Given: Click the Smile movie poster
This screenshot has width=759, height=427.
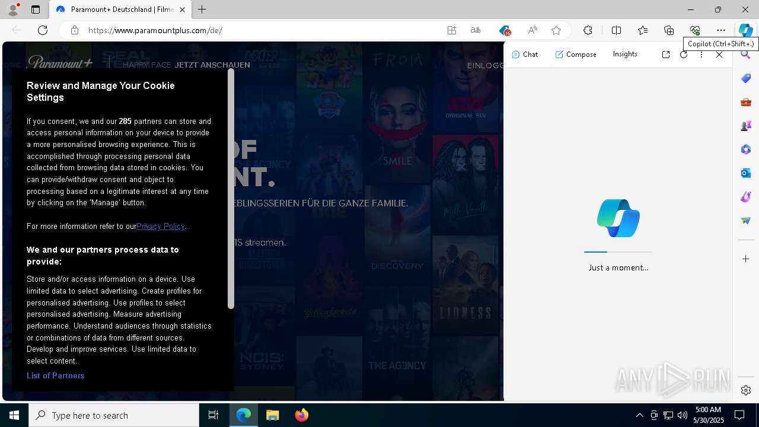Looking at the screenshot, I should point(397,133).
